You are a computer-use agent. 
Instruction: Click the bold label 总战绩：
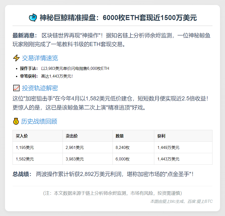point(22,174)
